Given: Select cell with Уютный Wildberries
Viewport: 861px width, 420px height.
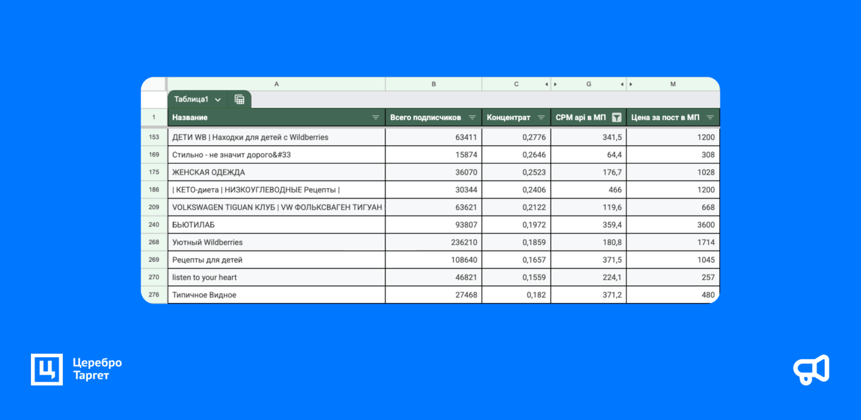Looking at the screenshot, I should [276, 242].
